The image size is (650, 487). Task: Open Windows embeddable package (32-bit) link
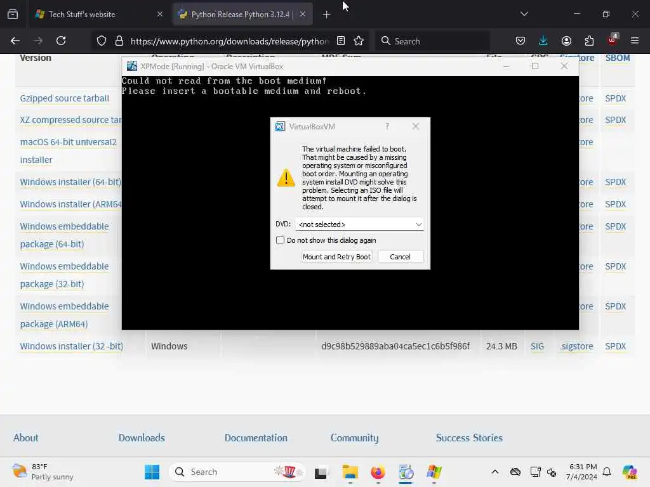64,275
